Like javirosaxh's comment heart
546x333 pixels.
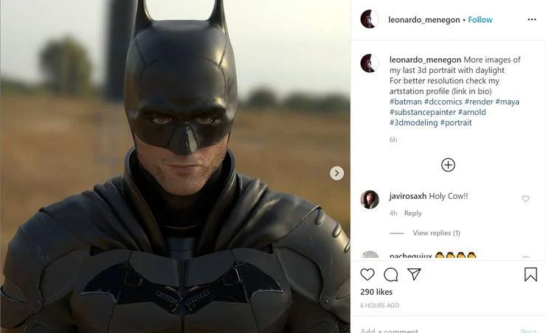[x=525, y=199]
